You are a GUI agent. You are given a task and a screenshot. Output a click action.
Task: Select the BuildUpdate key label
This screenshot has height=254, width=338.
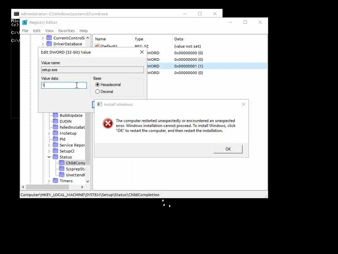[71, 115]
